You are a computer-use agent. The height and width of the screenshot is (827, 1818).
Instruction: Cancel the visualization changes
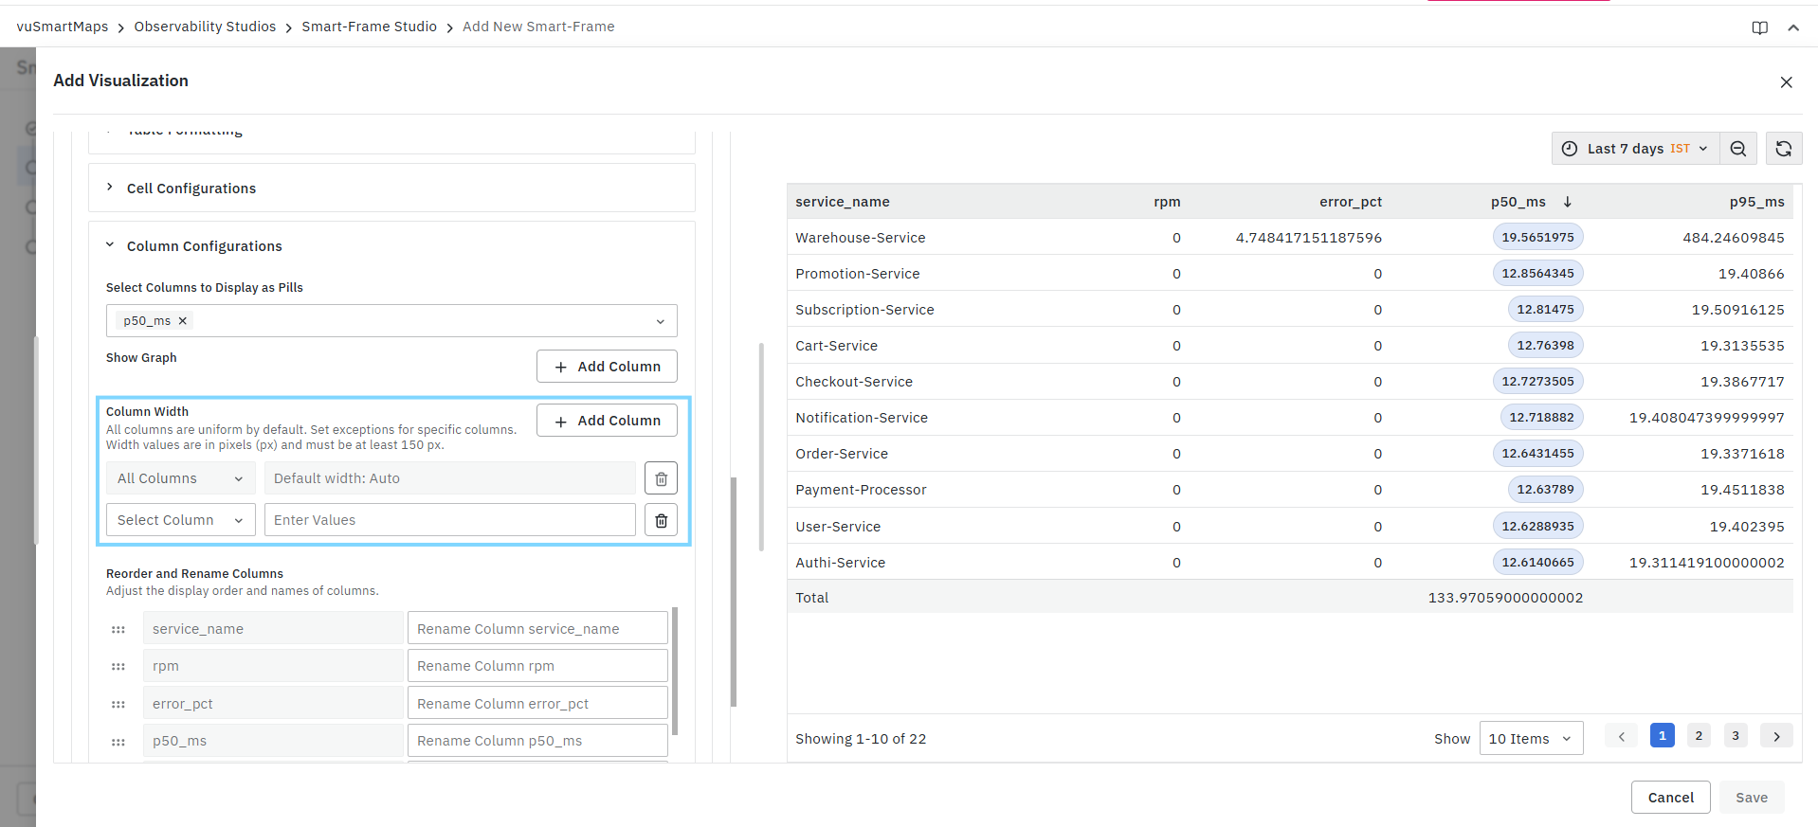click(x=1670, y=798)
